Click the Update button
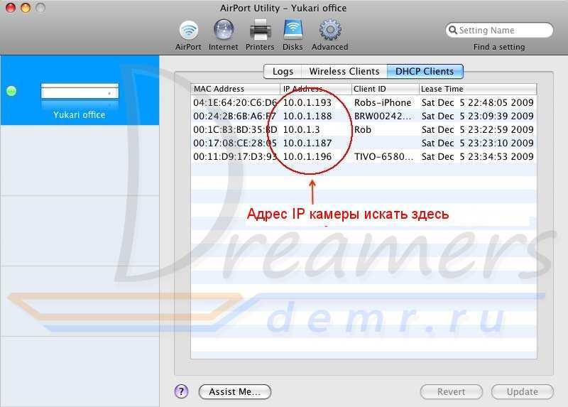 click(522, 392)
